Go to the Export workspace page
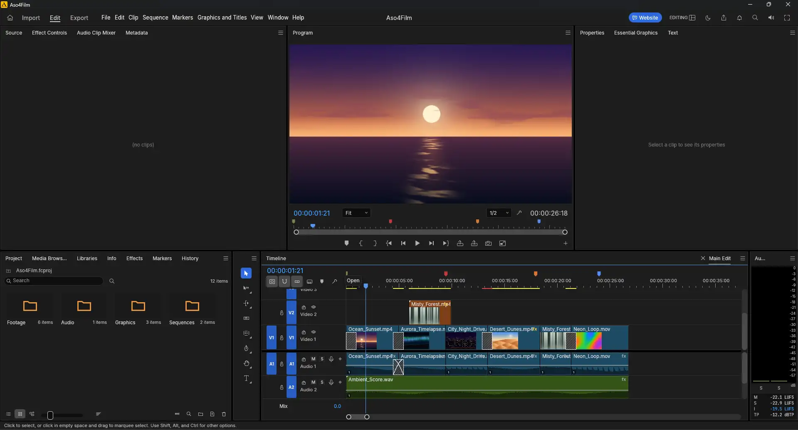The height and width of the screenshot is (430, 798). 79,17
